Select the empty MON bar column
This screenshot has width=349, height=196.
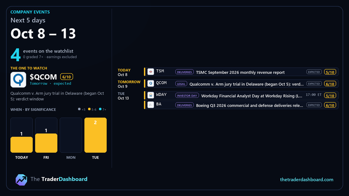pos(71,135)
